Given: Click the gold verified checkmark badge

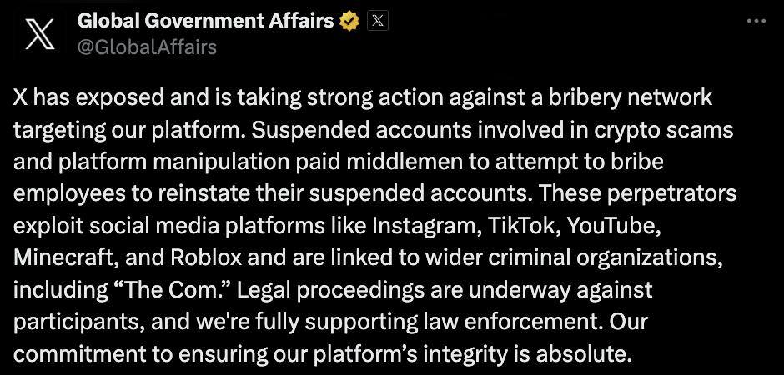Looking at the screenshot, I should coord(349,22).
